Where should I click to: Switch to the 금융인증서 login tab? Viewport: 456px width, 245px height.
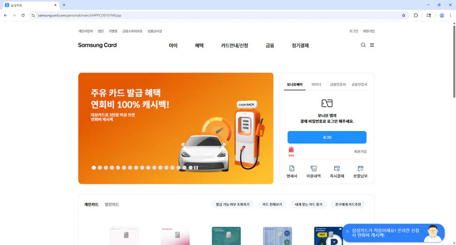(337, 84)
